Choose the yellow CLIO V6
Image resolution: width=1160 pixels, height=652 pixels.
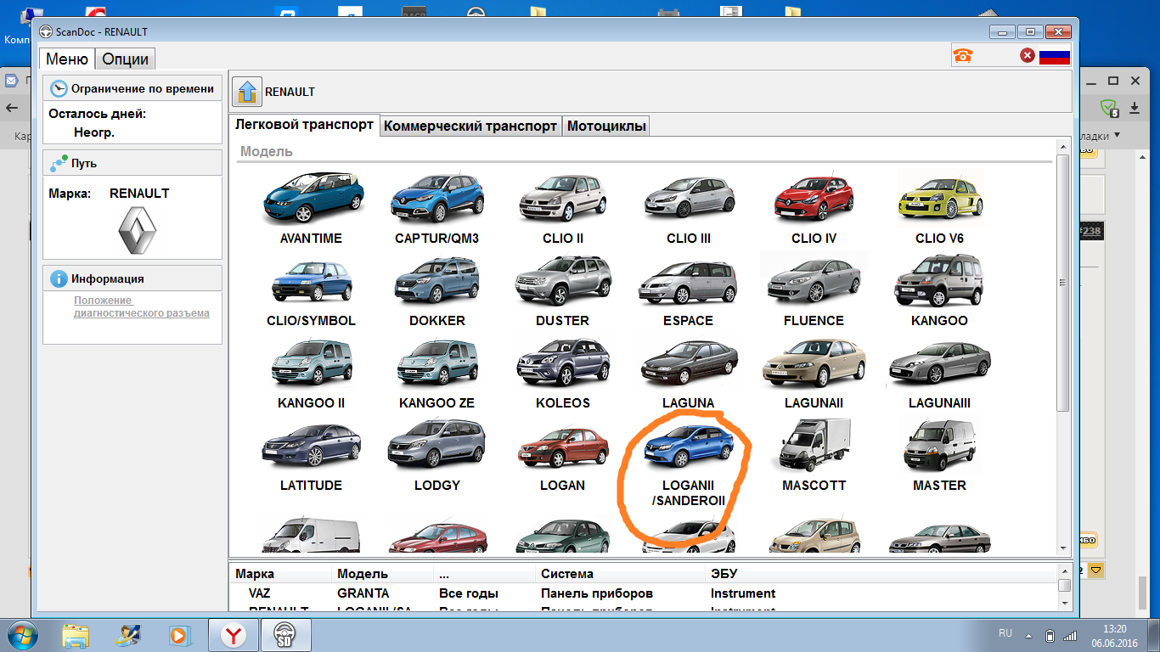(940, 206)
